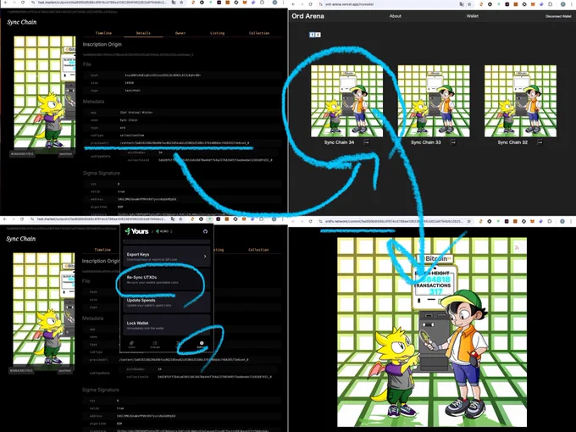Screen dimensions: 576x432
Task: Open Export Keys in Yours wallet settings
Action: pyautogui.click(x=167, y=256)
